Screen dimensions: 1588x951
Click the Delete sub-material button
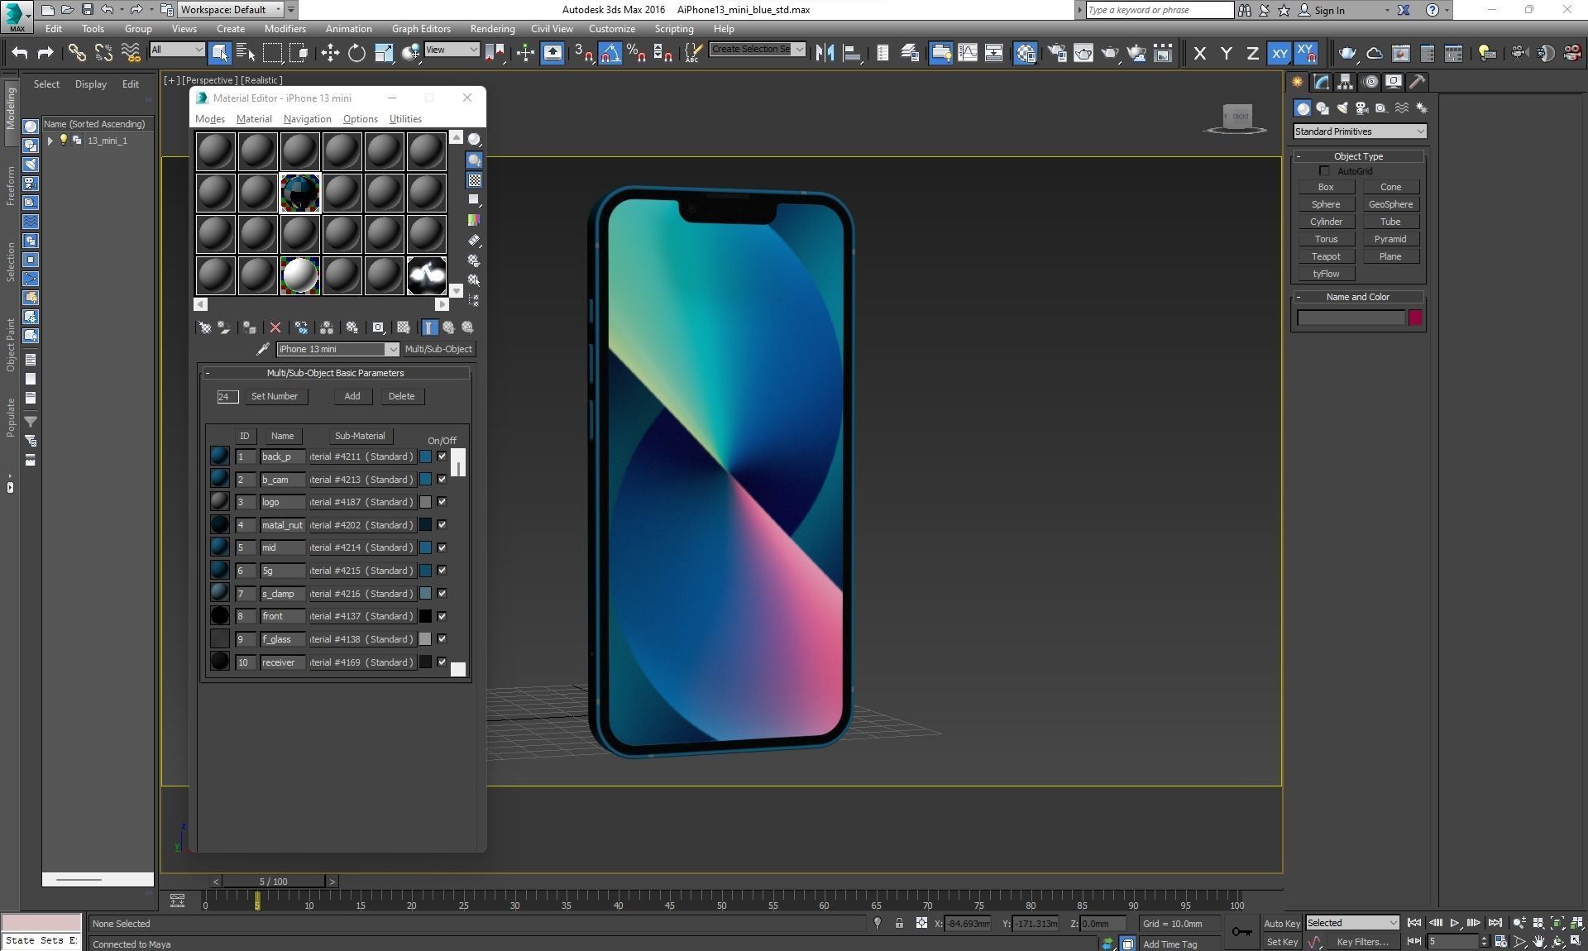(x=401, y=396)
